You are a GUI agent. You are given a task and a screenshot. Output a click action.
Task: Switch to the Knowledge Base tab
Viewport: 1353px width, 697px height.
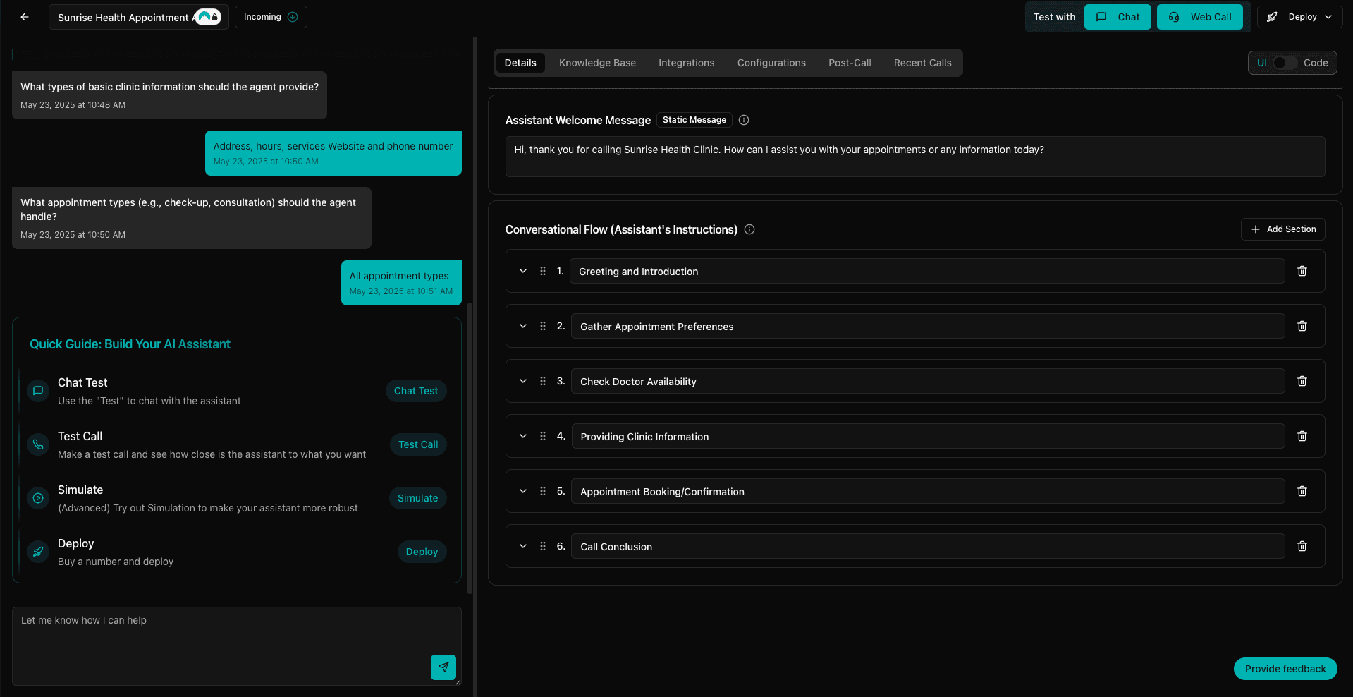tap(597, 63)
